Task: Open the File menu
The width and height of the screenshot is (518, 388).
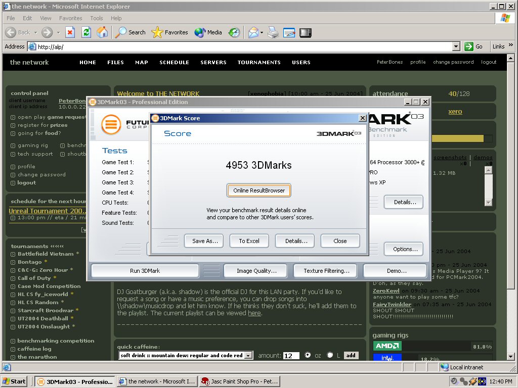Action: (x=11, y=18)
